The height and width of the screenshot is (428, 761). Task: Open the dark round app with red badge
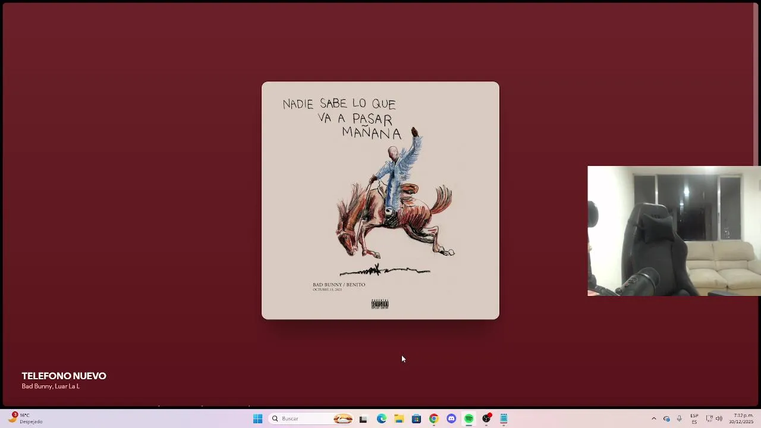[x=486, y=418]
